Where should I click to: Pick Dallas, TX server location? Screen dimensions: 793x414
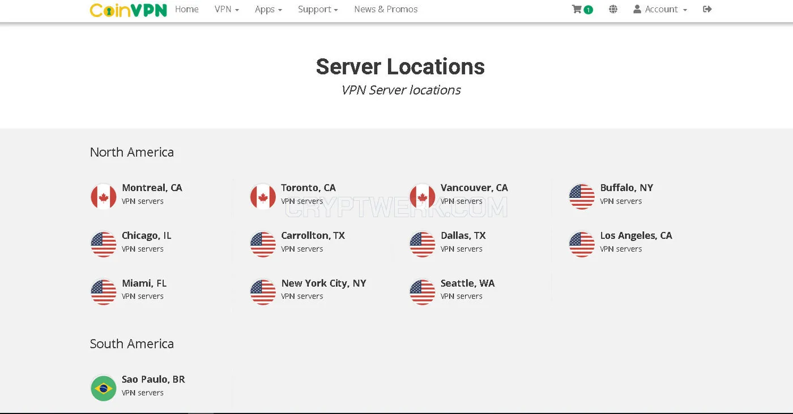[x=463, y=235]
